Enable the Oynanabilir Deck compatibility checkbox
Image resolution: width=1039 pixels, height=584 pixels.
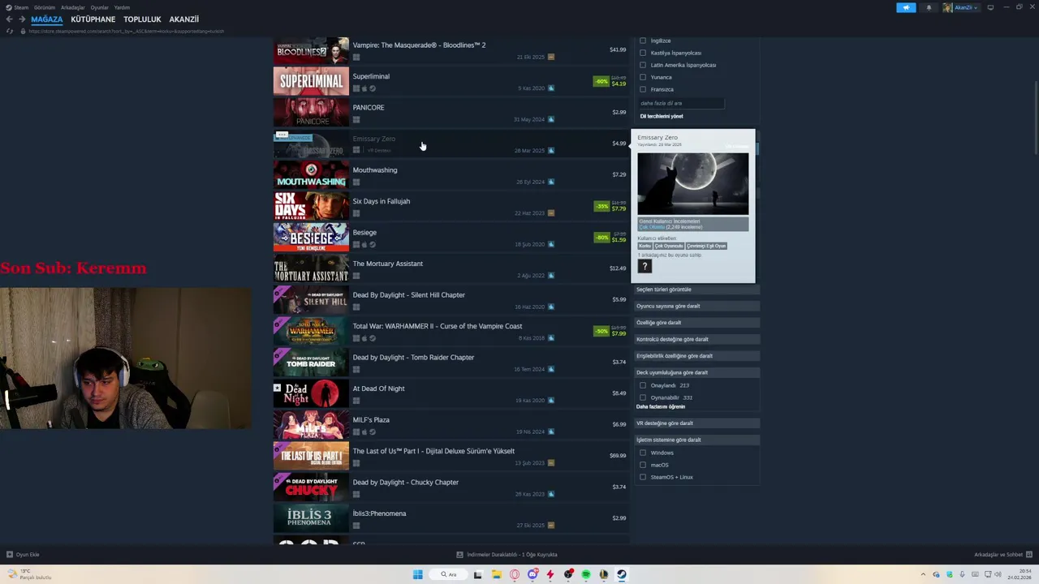(x=643, y=397)
